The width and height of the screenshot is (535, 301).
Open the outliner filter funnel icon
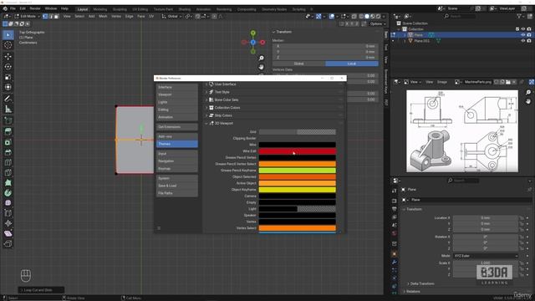tap(519, 16)
